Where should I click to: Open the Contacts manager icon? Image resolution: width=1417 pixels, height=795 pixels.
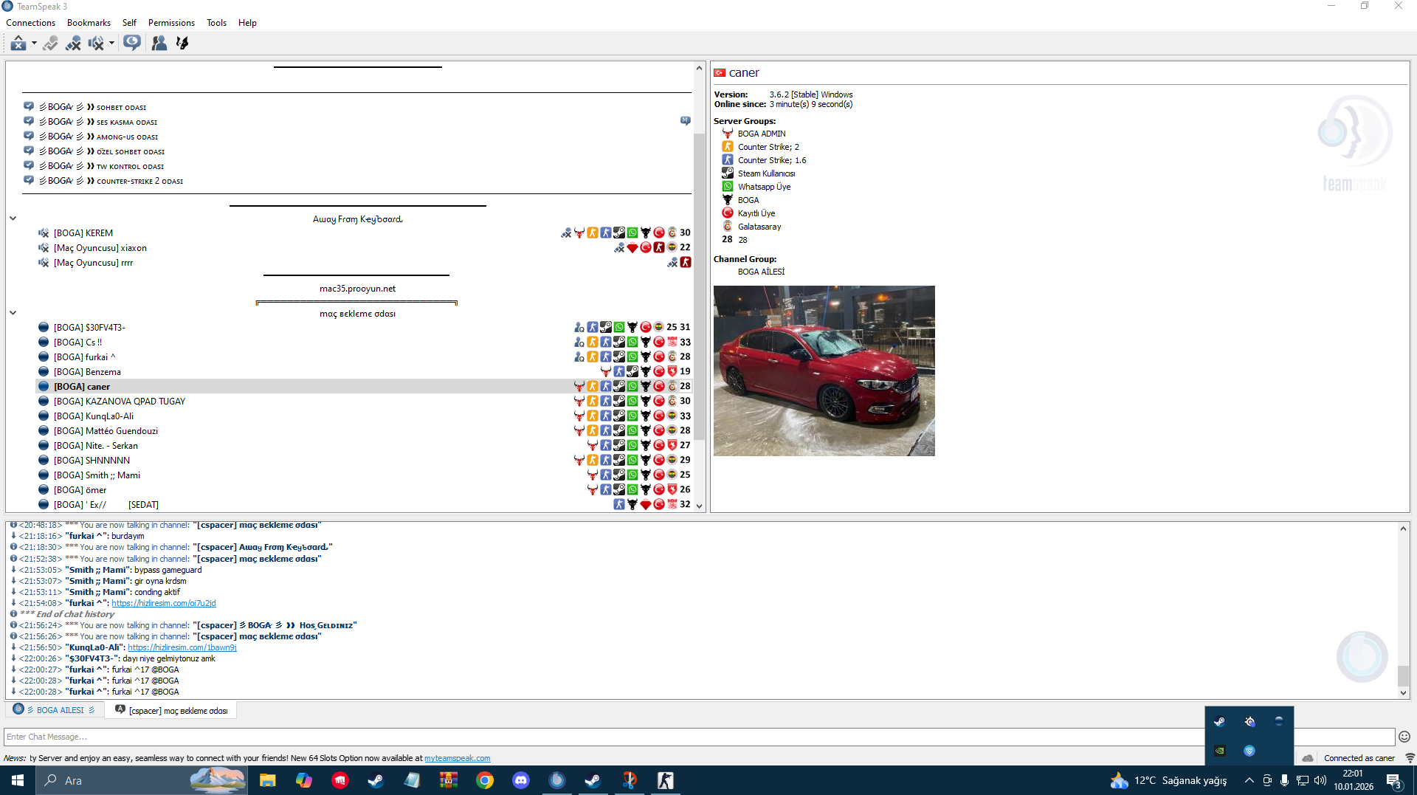[x=159, y=44]
